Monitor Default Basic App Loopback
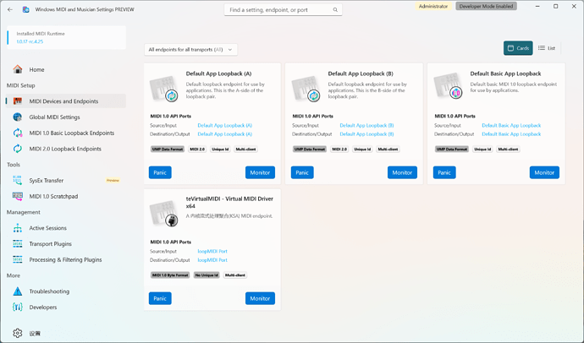The height and width of the screenshot is (343, 584). pyautogui.click(x=544, y=172)
